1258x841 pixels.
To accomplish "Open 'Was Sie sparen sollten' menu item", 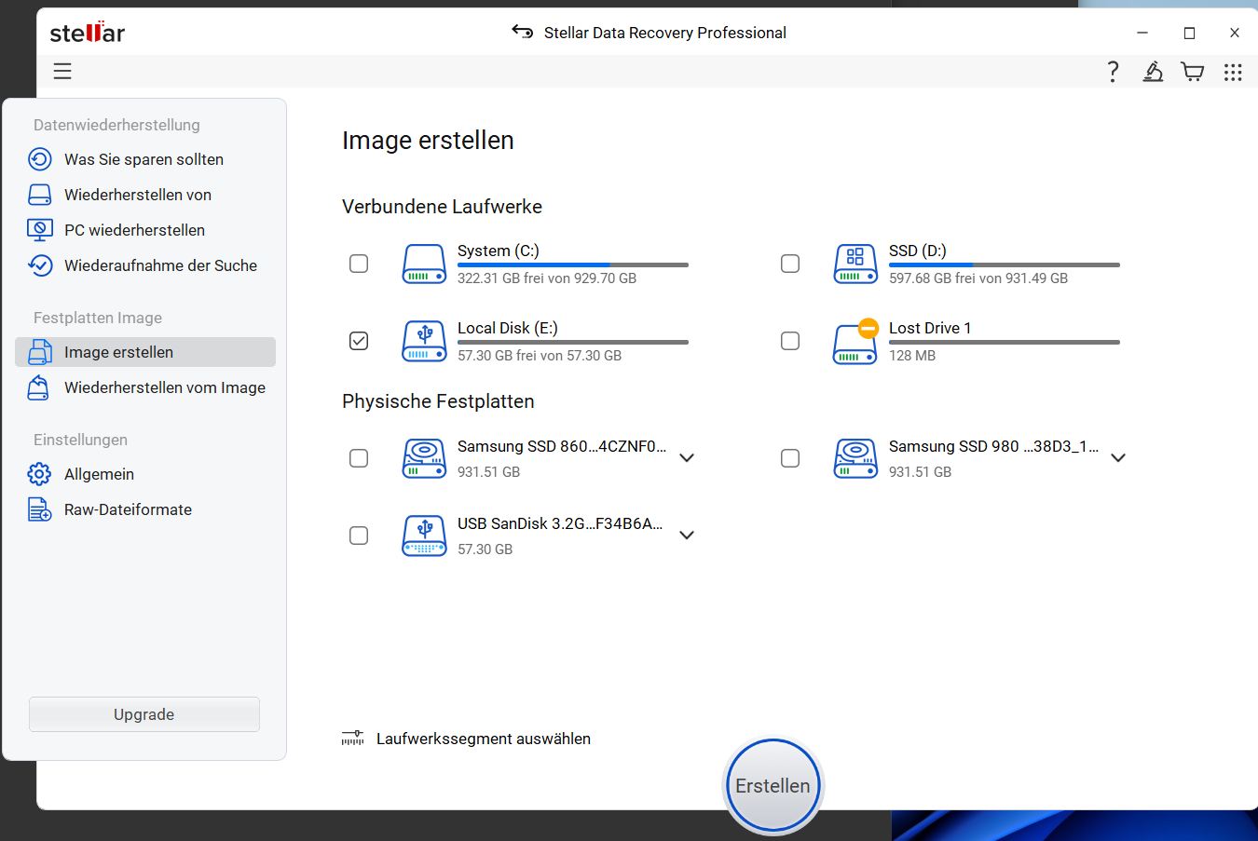I will 145,159.
